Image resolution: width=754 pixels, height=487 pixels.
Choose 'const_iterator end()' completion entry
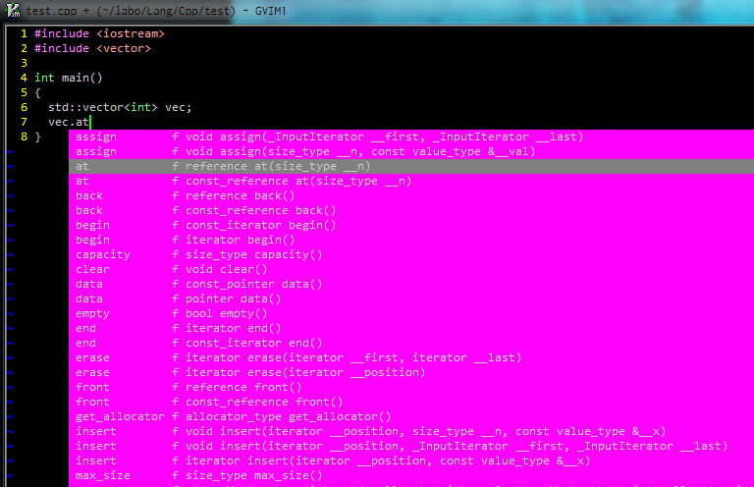pyautogui.click(x=411, y=343)
